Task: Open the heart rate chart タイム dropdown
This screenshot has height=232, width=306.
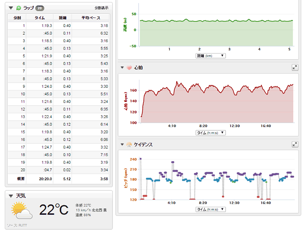Action: tap(210, 133)
